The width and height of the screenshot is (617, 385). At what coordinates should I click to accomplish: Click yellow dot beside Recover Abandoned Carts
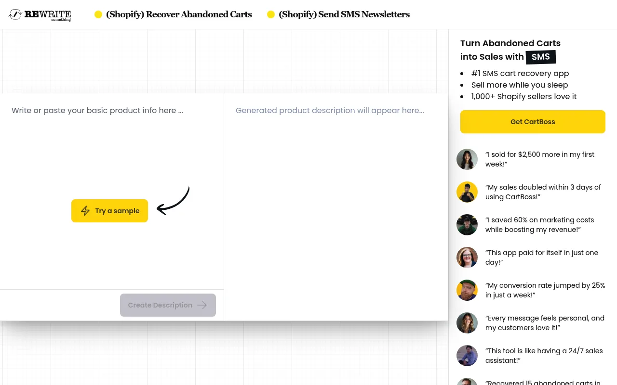[x=98, y=14]
